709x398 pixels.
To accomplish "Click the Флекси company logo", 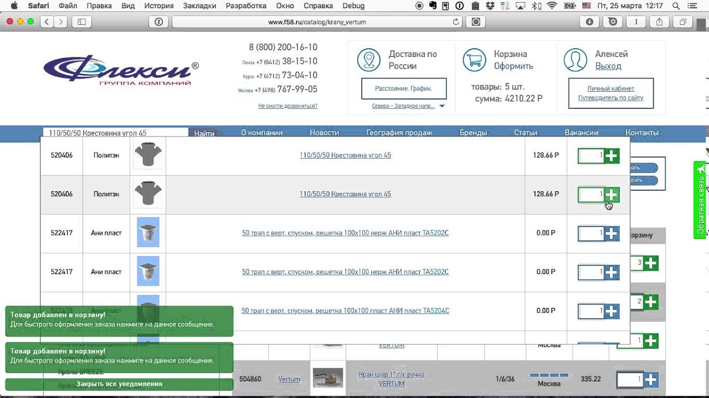I will (x=121, y=71).
